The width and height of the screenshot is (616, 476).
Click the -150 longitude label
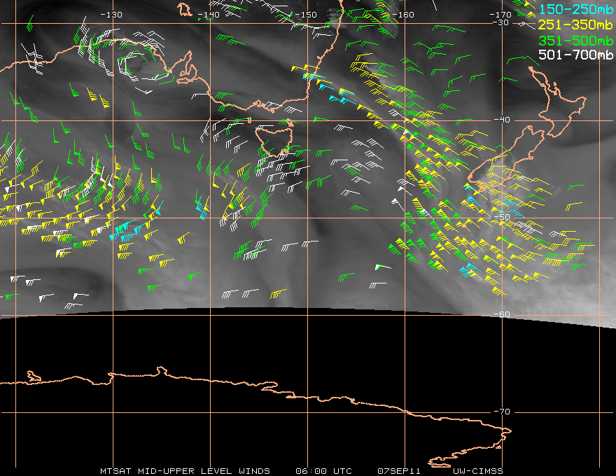coord(306,15)
